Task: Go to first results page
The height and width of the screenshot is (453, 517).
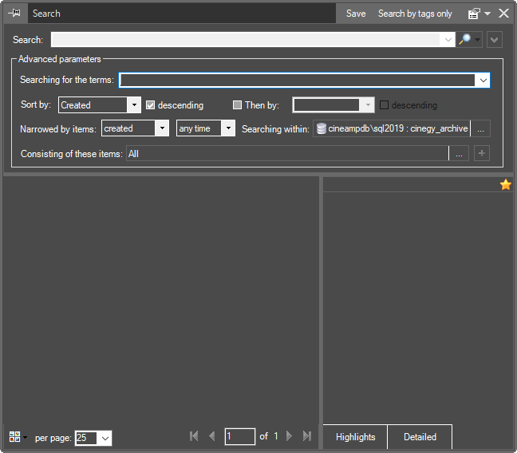Action: pyautogui.click(x=194, y=436)
